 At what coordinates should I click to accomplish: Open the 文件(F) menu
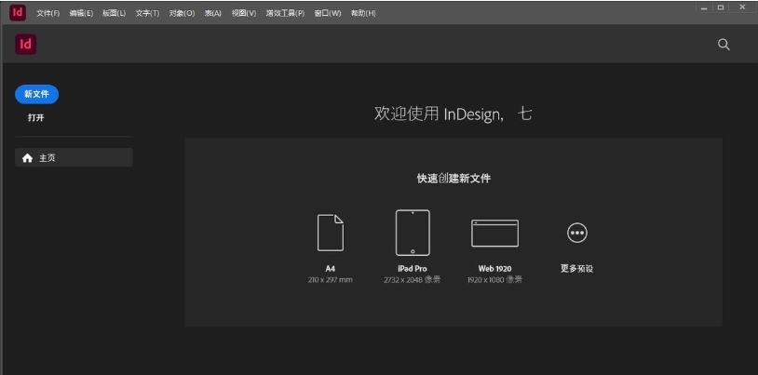click(x=48, y=13)
